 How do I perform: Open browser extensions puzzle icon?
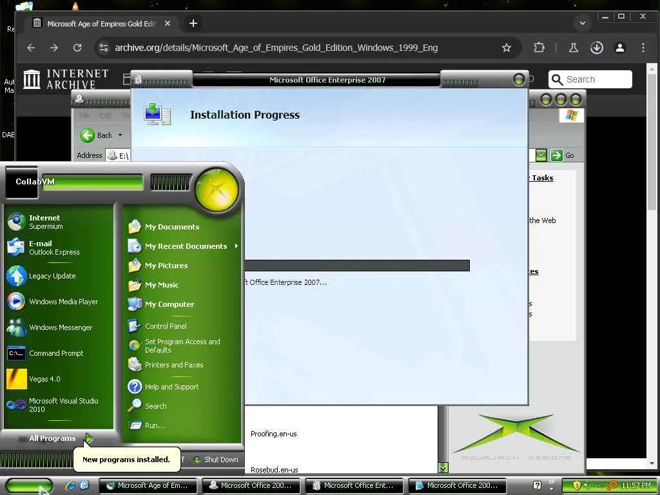(539, 48)
